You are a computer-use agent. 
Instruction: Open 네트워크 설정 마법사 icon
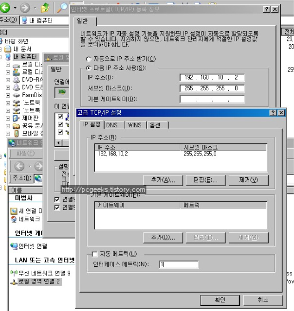[14, 219]
